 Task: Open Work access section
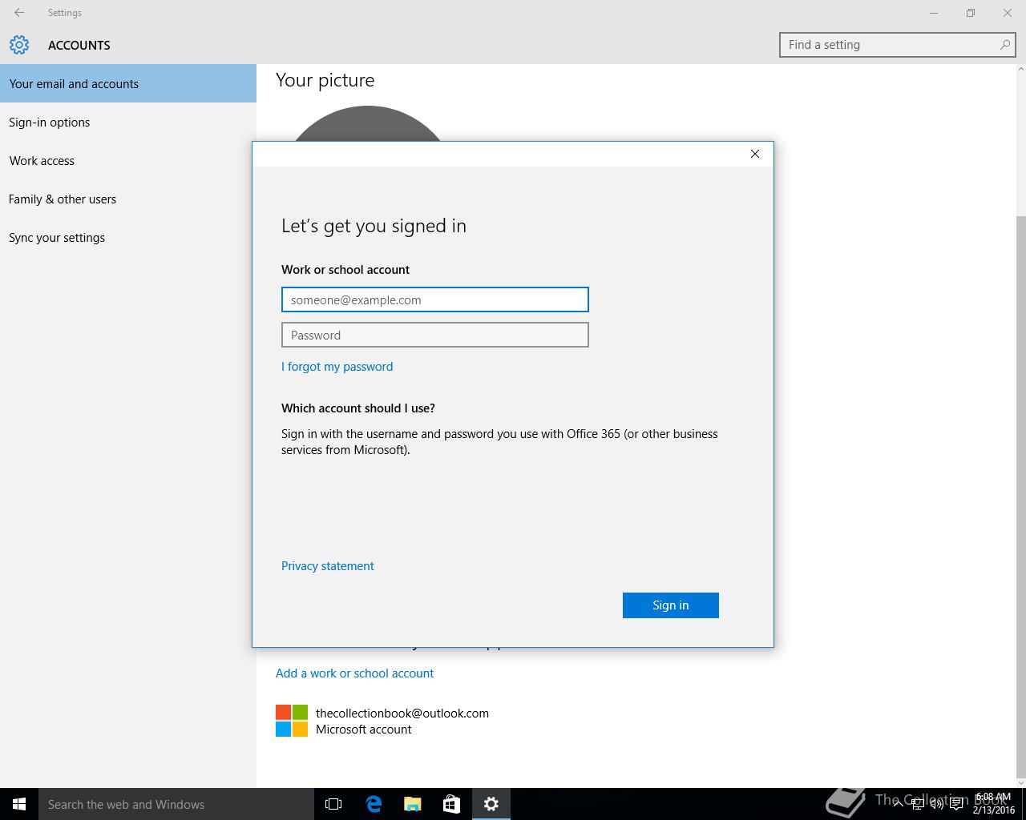click(x=128, y=160)
